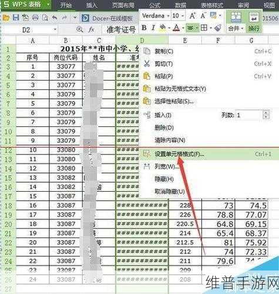
Task: Undo the last action
Action: coord(55,18)
